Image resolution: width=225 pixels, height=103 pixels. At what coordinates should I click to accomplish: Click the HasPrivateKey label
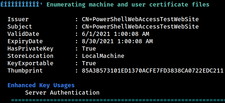coord(31,49)
